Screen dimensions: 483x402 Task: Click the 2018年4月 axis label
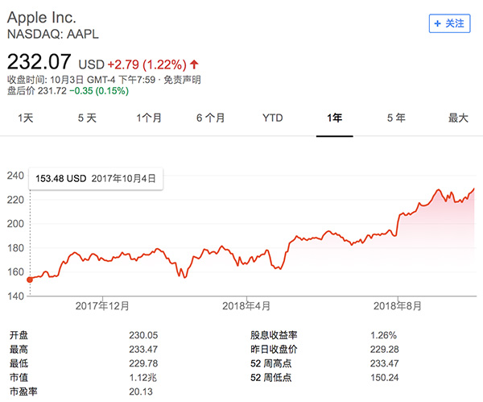(x=246, y=306)
